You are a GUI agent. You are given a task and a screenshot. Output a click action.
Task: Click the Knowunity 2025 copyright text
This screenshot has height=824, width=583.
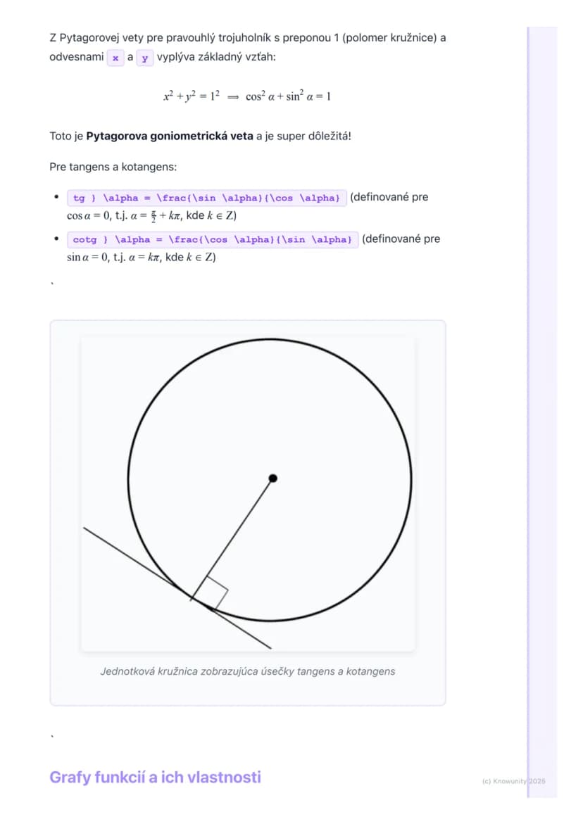(x=513, y=782)
